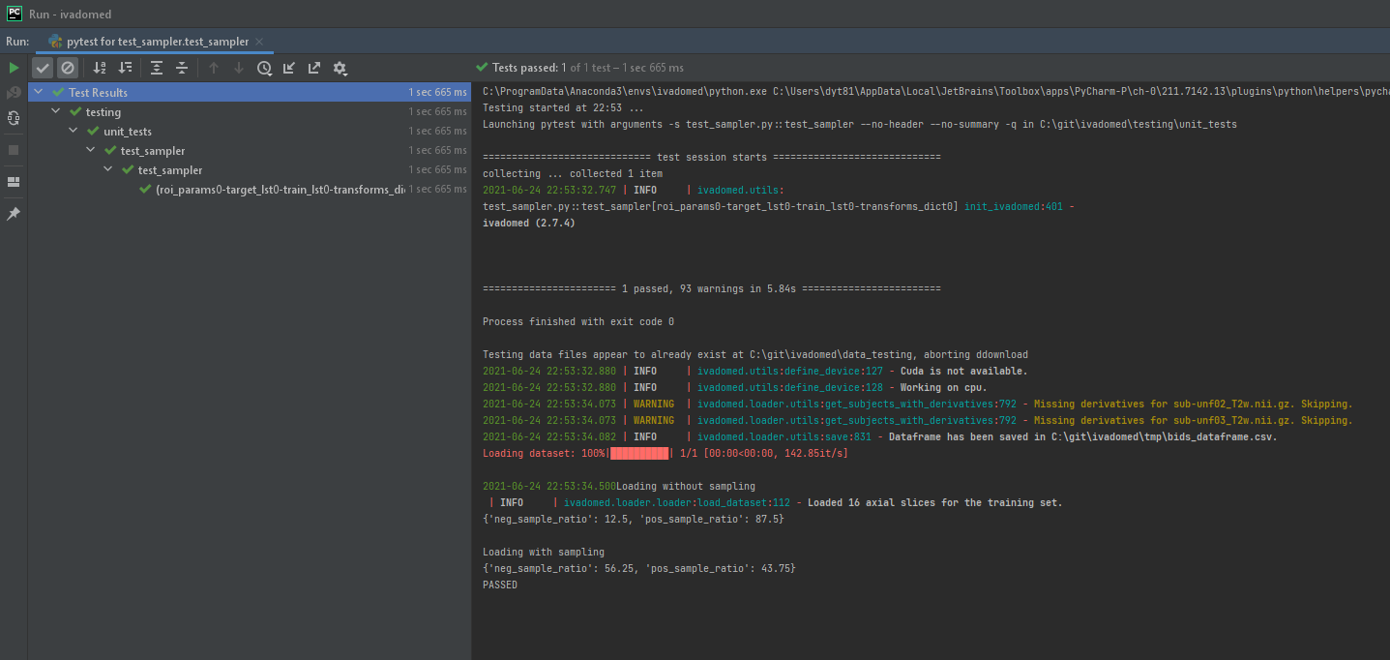Pin the Run tab
The height and width of the screenshot is (660, 1390).
click(14, 214)
